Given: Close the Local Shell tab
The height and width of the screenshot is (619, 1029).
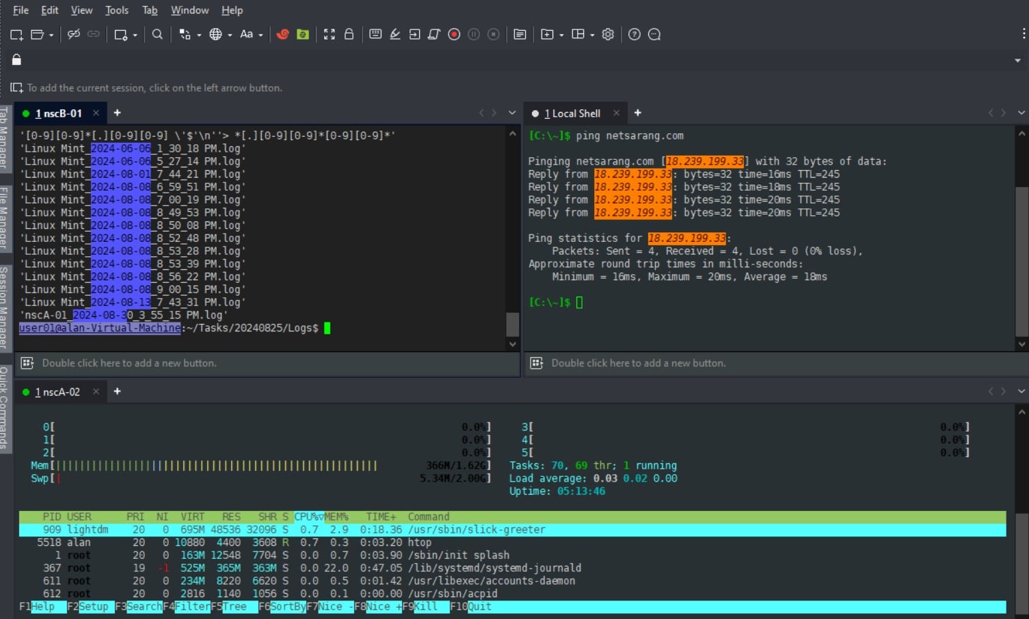Looking at the screenshot, I should pos(616,113).
